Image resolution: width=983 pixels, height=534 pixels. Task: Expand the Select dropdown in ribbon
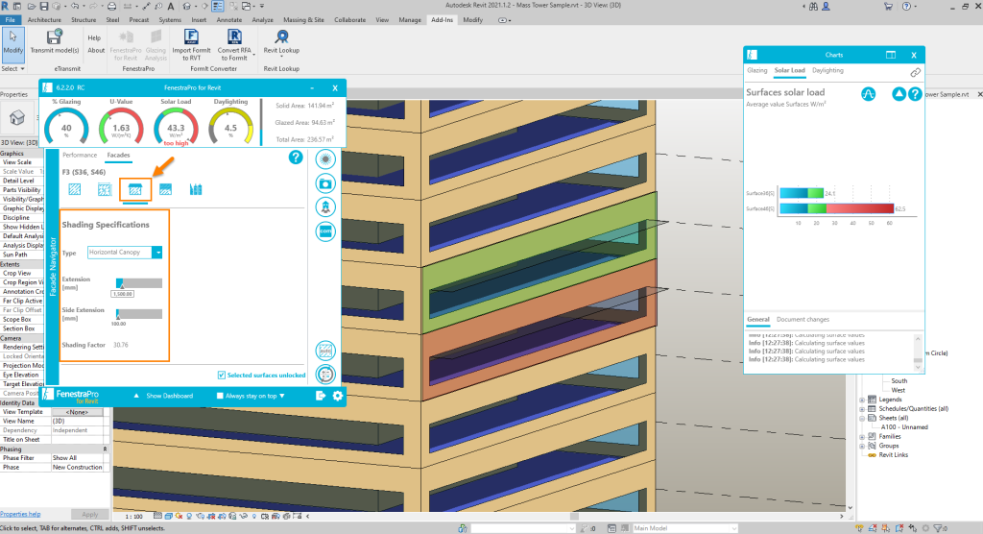pyautogui.click(x=12, y=68)
